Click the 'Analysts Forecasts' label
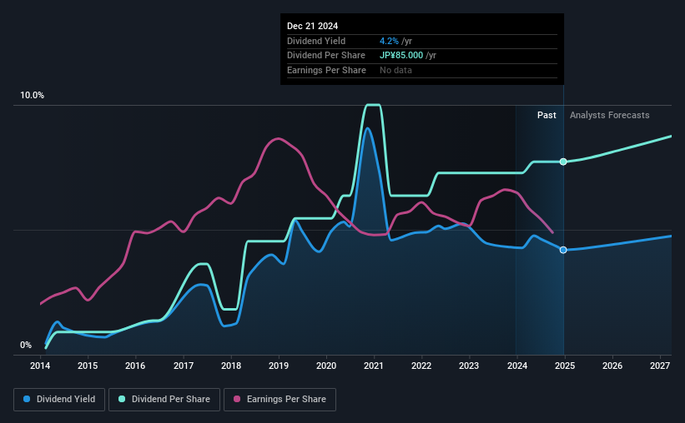Viewport: 685px width, 423px height. tap(609, 115)
